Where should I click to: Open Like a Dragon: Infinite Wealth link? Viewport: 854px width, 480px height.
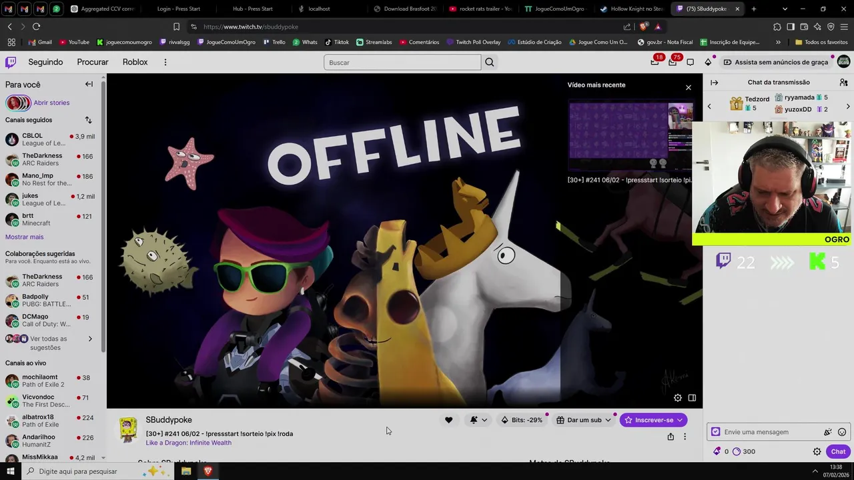tap(189, 443)
